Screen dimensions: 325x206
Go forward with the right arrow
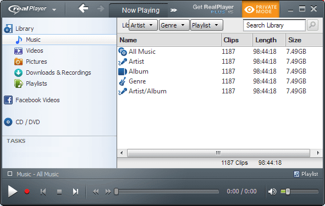click(101, 9)
